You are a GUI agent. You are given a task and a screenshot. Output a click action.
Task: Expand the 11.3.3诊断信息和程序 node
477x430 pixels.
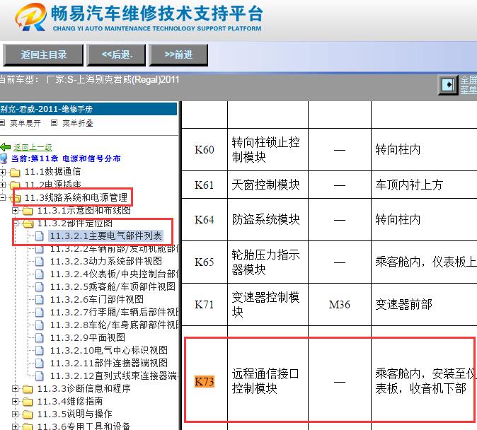tap(15, 389)
